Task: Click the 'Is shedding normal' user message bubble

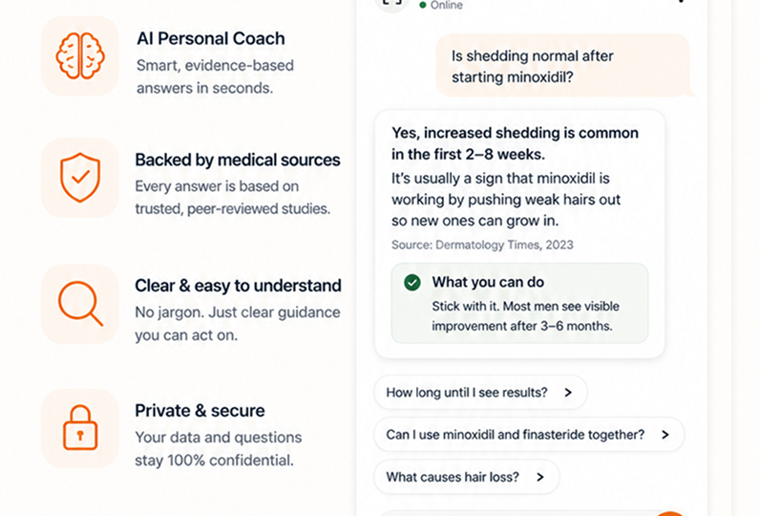Action: point(564,66)
